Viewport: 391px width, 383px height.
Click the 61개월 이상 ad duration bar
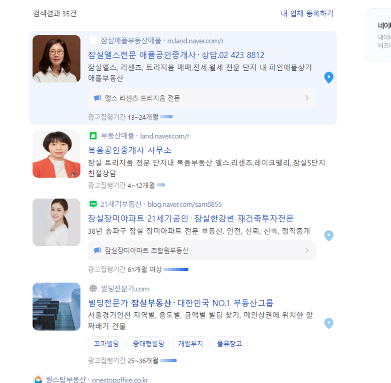pyautogui.click(x=176, y=269)
